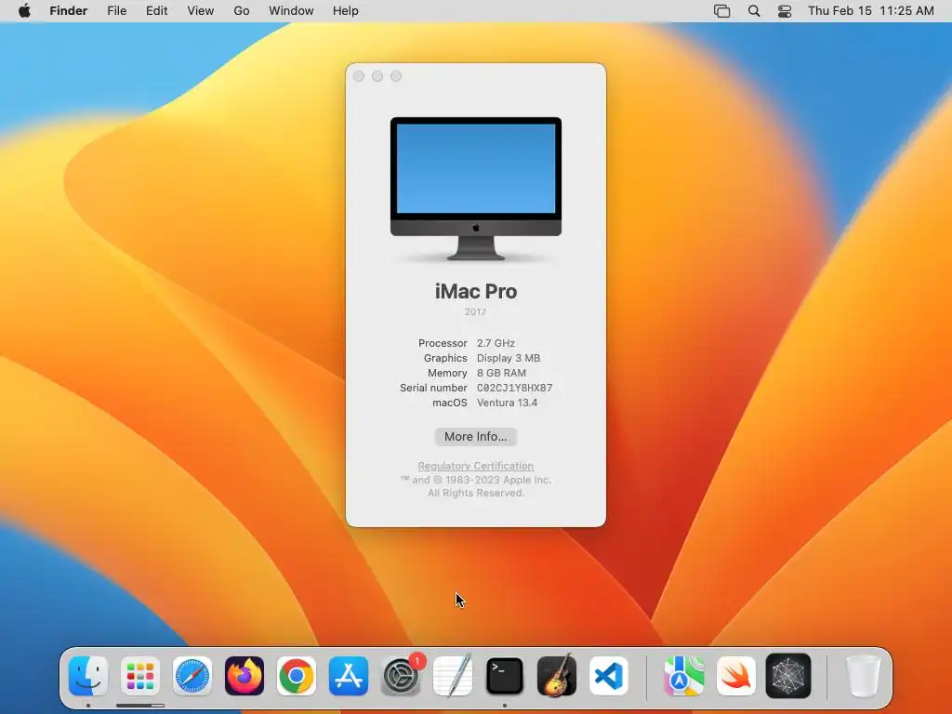Screen dimensions: 952x714
Task: Open the Apple menu
Action: tap(24, 11)
